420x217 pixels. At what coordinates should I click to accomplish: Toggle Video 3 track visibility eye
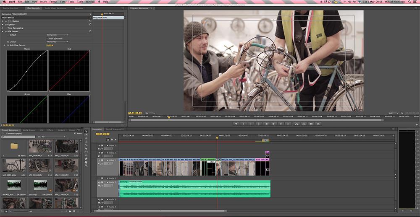[99, 146]
